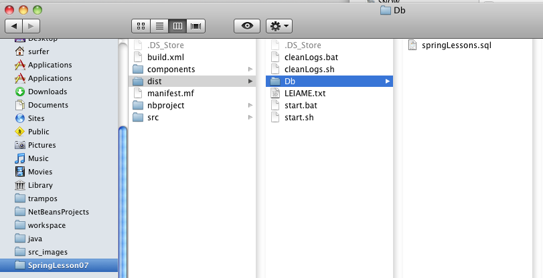
Task: Select dist folder
Action: pos(192,82)
